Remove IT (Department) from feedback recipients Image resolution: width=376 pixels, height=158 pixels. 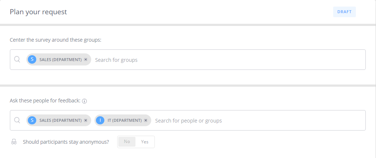point(146,120)
